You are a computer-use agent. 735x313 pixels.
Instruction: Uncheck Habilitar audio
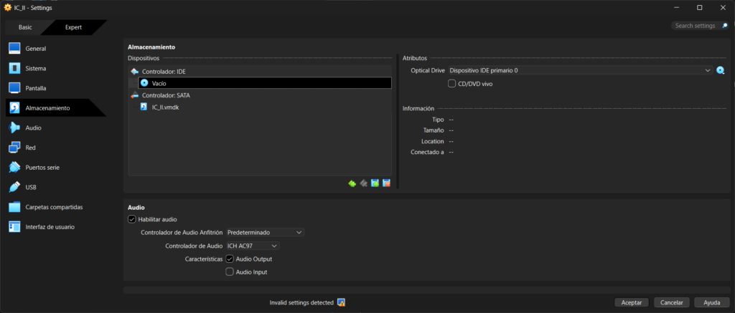[x=131, y=219]
